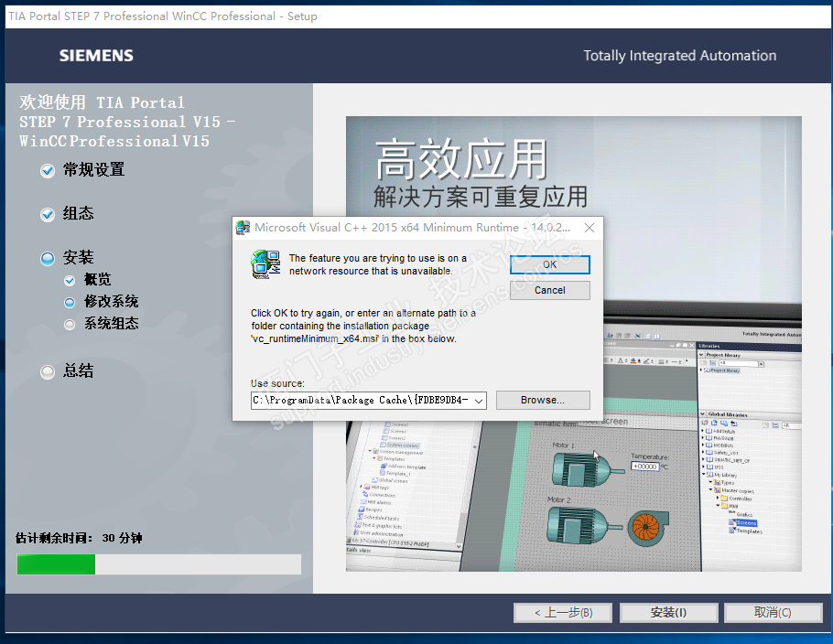The height and width of the screenshot is (644, 833).
Task: Select the 组态 step checkmark
Action: [x=48, y=214]
